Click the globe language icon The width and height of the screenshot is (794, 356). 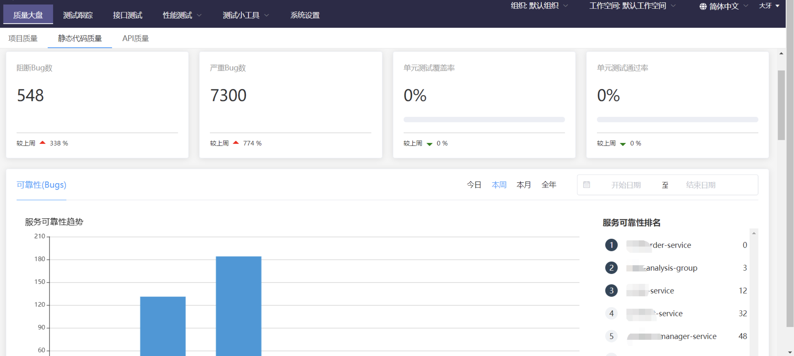click(703, 7)
